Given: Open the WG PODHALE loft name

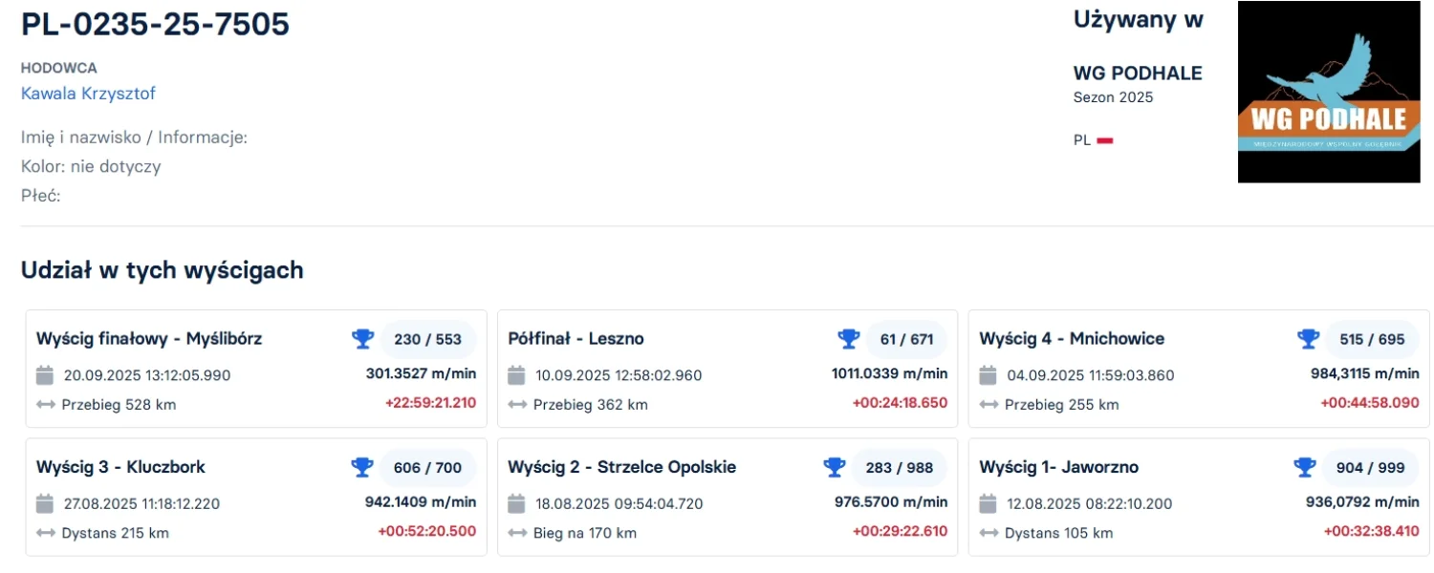Looking at the screenshot, I should pos(1137,74).
